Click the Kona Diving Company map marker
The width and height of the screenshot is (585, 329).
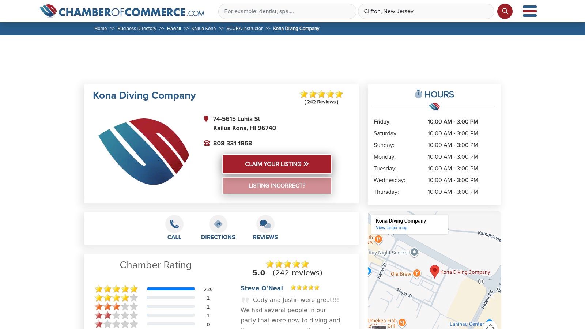[x=434, y=271]
